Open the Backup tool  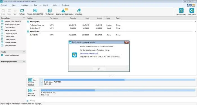point(192,12)
